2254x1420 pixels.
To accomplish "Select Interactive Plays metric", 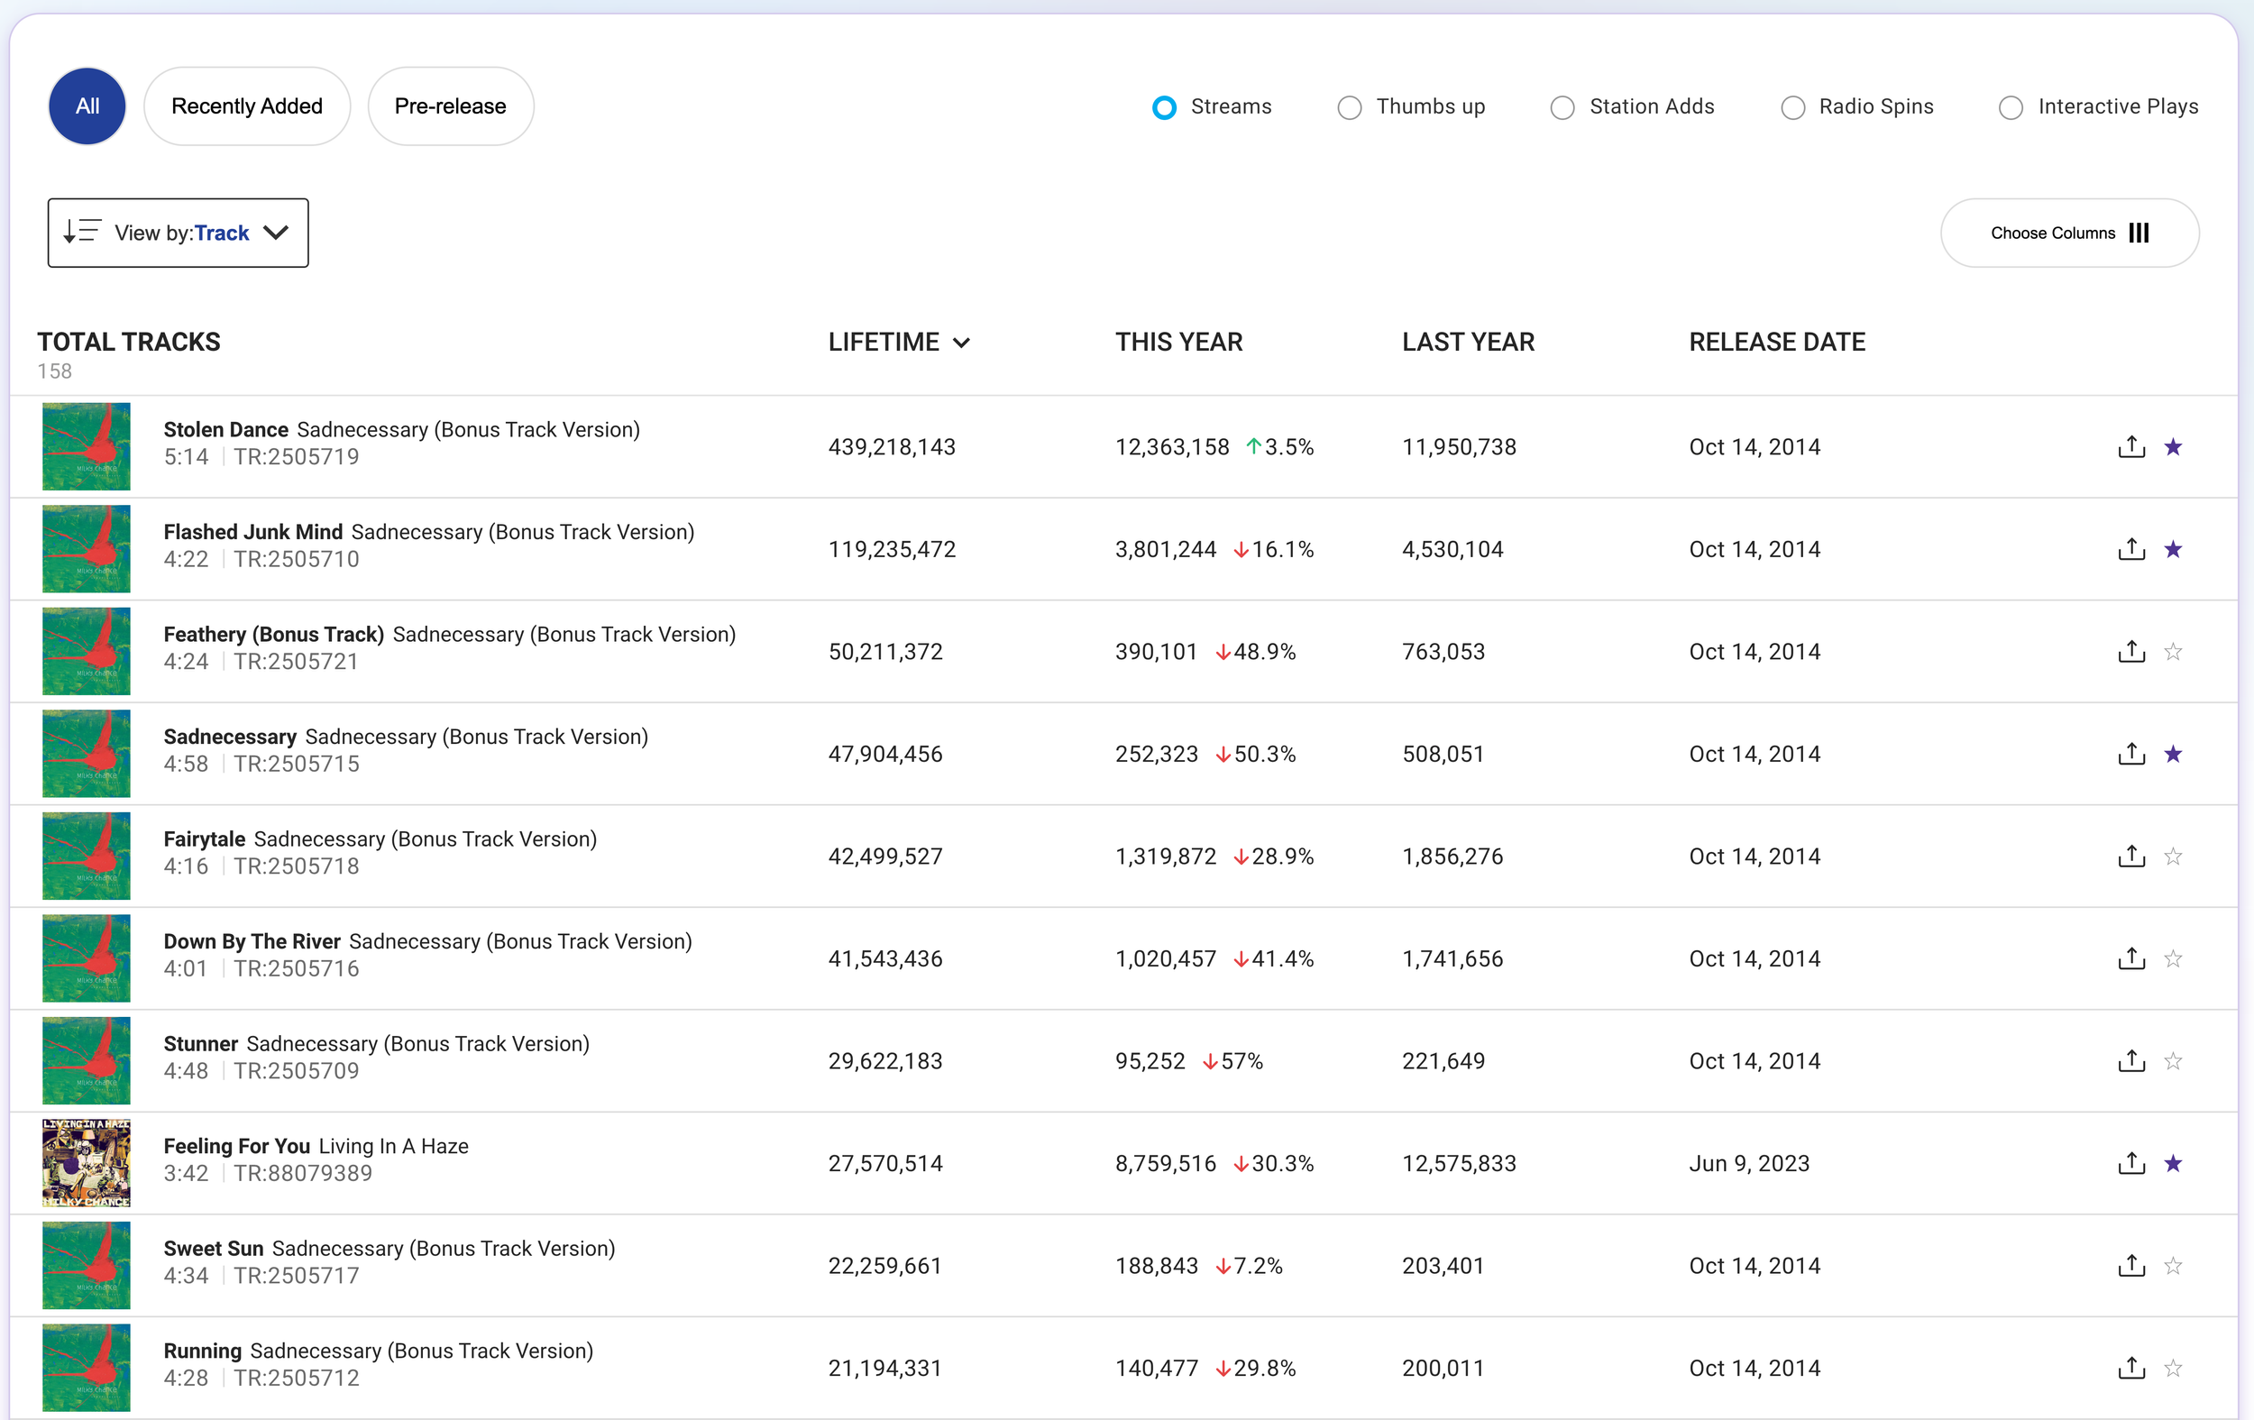I will pos(2010,107).
